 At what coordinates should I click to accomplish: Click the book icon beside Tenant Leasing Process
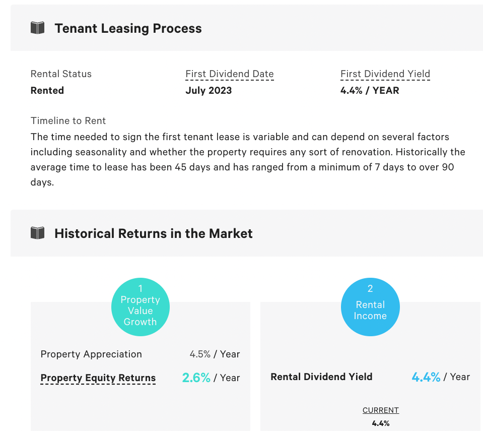pyautogui.click(x=38, y=28)
